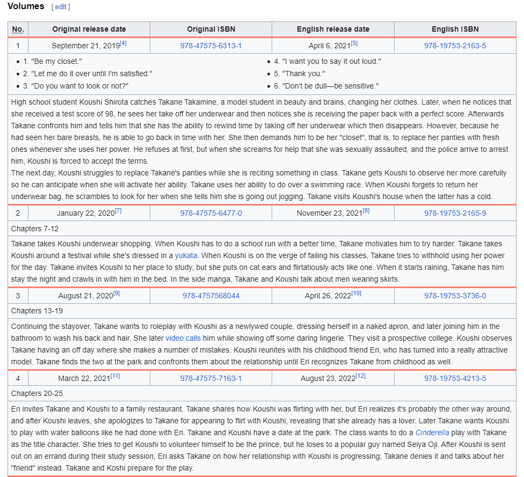Open original ISBN 978-47575-6477-0 link
This screenshot has width=524, height=477.
coord(211,213)
